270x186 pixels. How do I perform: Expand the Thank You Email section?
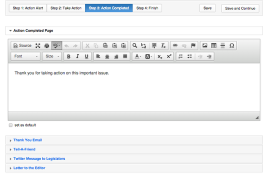tap(27, 140)
